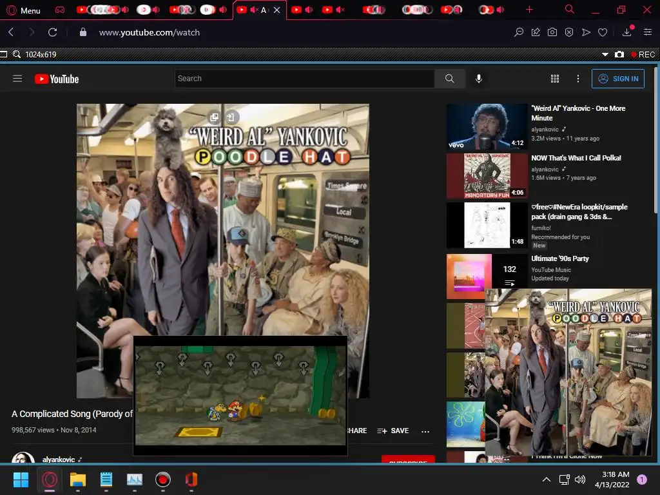Open screen recorder taskbar icon
The width and height of the screenshot is (660, 495).
pyautogui.click(x=163, y=480)
